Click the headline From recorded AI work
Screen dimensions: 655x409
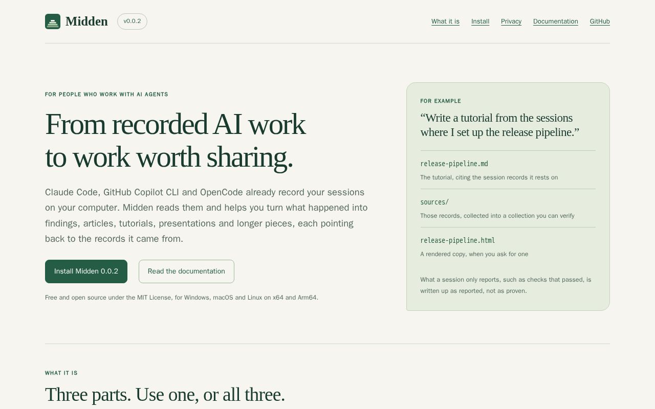click(x=175, y=141)
